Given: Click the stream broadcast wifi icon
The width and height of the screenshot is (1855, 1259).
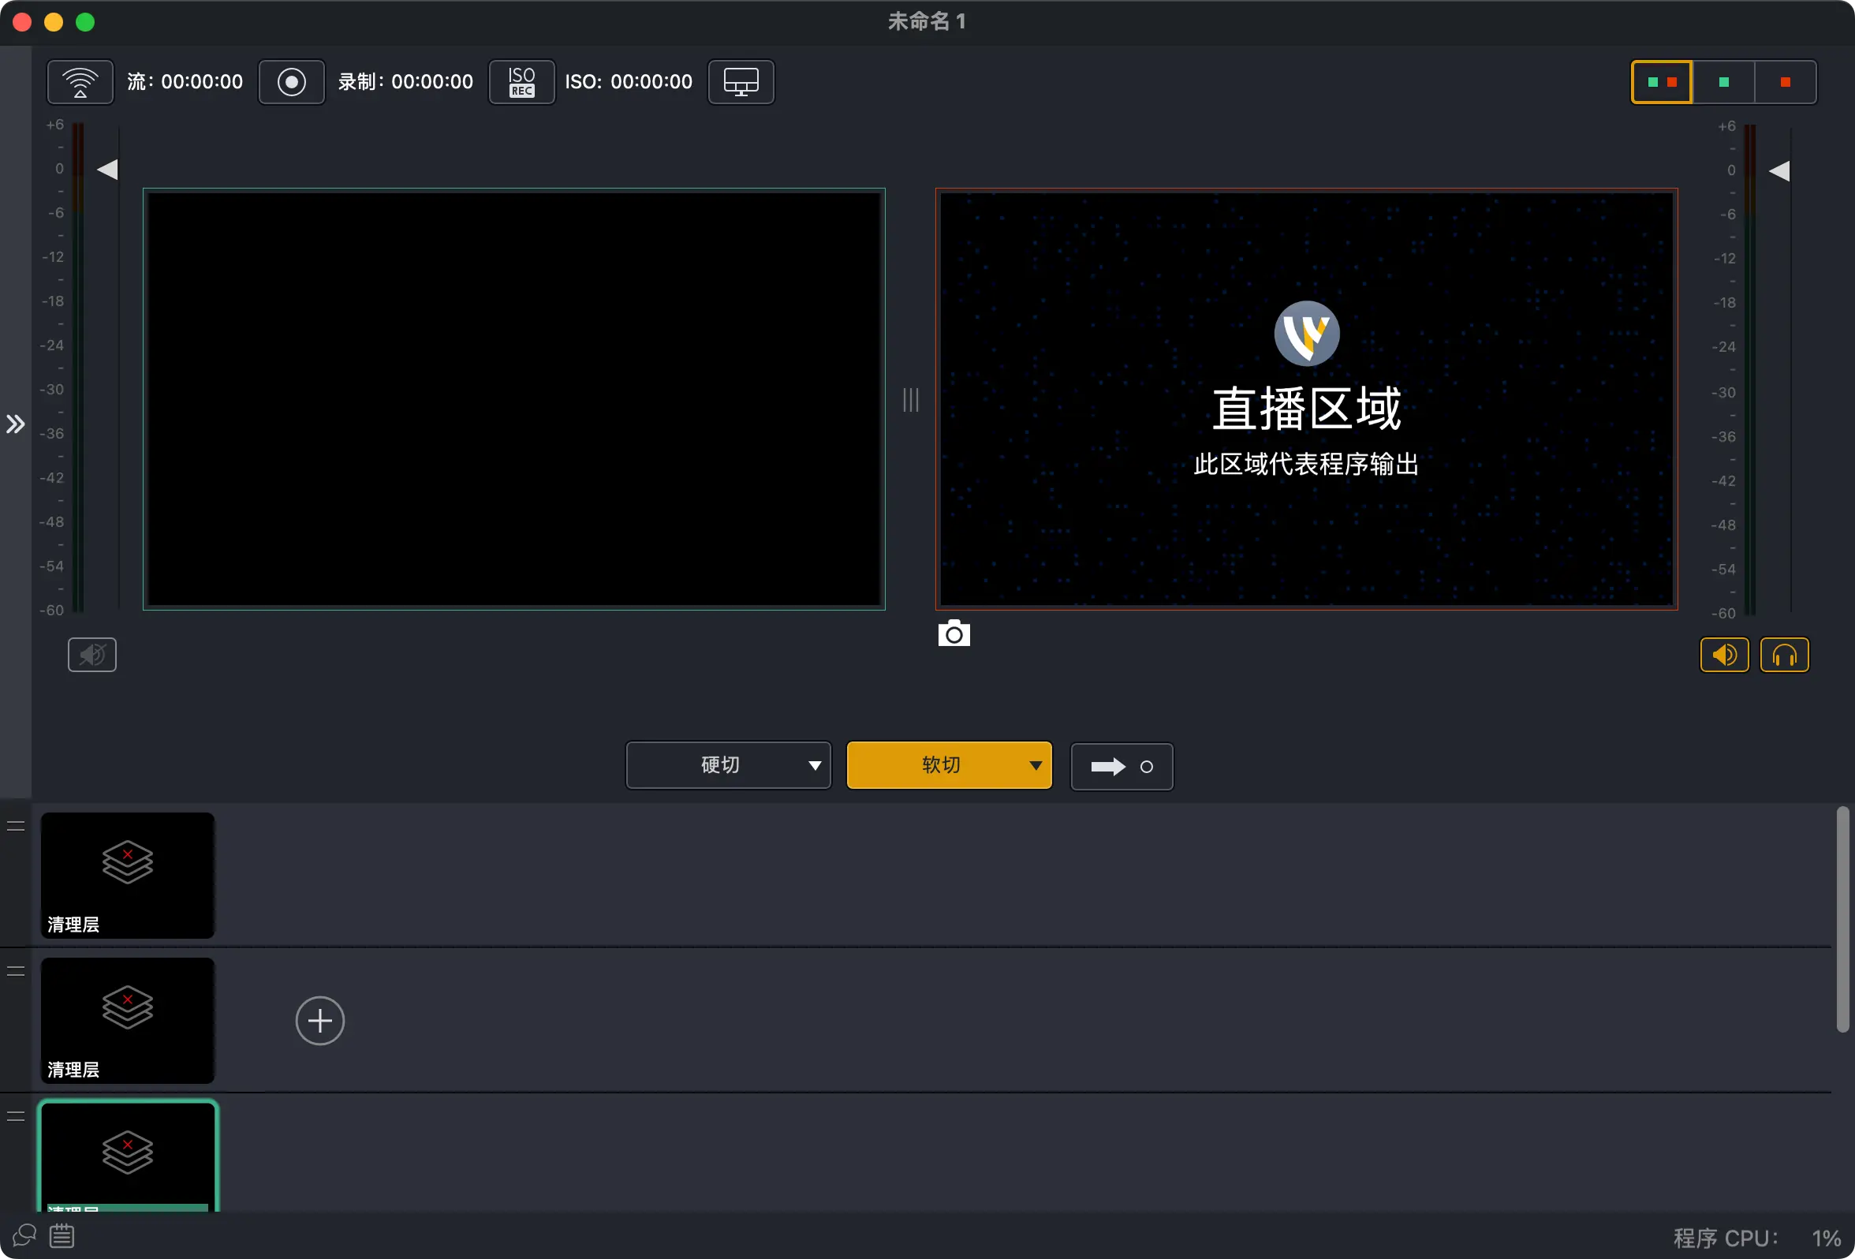Looking at the screenshot, I should [80, 82].
